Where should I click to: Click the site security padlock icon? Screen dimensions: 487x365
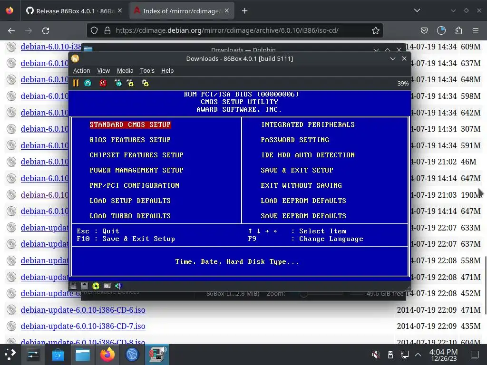click(107, 30)
